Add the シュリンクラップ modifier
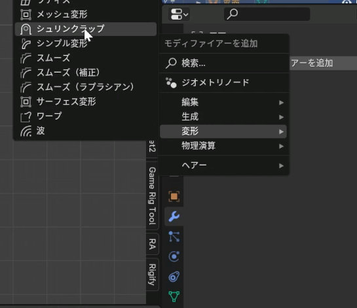Viewport: 357px width, 308px height. (x=86, y=29)
